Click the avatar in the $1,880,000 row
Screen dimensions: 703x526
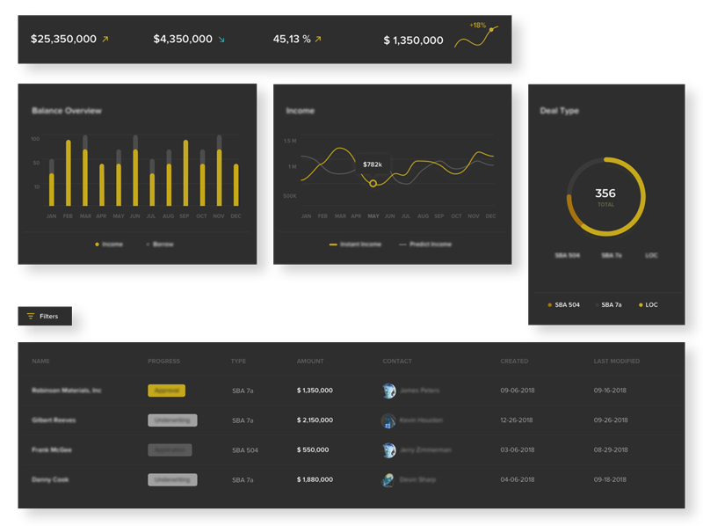point(388,479)
